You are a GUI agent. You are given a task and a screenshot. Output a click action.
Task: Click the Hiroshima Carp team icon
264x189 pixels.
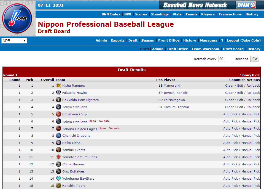(58, 114)
